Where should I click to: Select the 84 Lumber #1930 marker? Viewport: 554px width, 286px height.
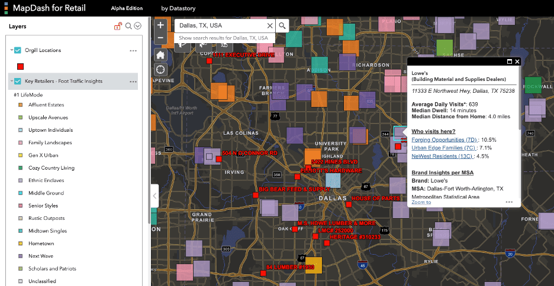(263, 274)
